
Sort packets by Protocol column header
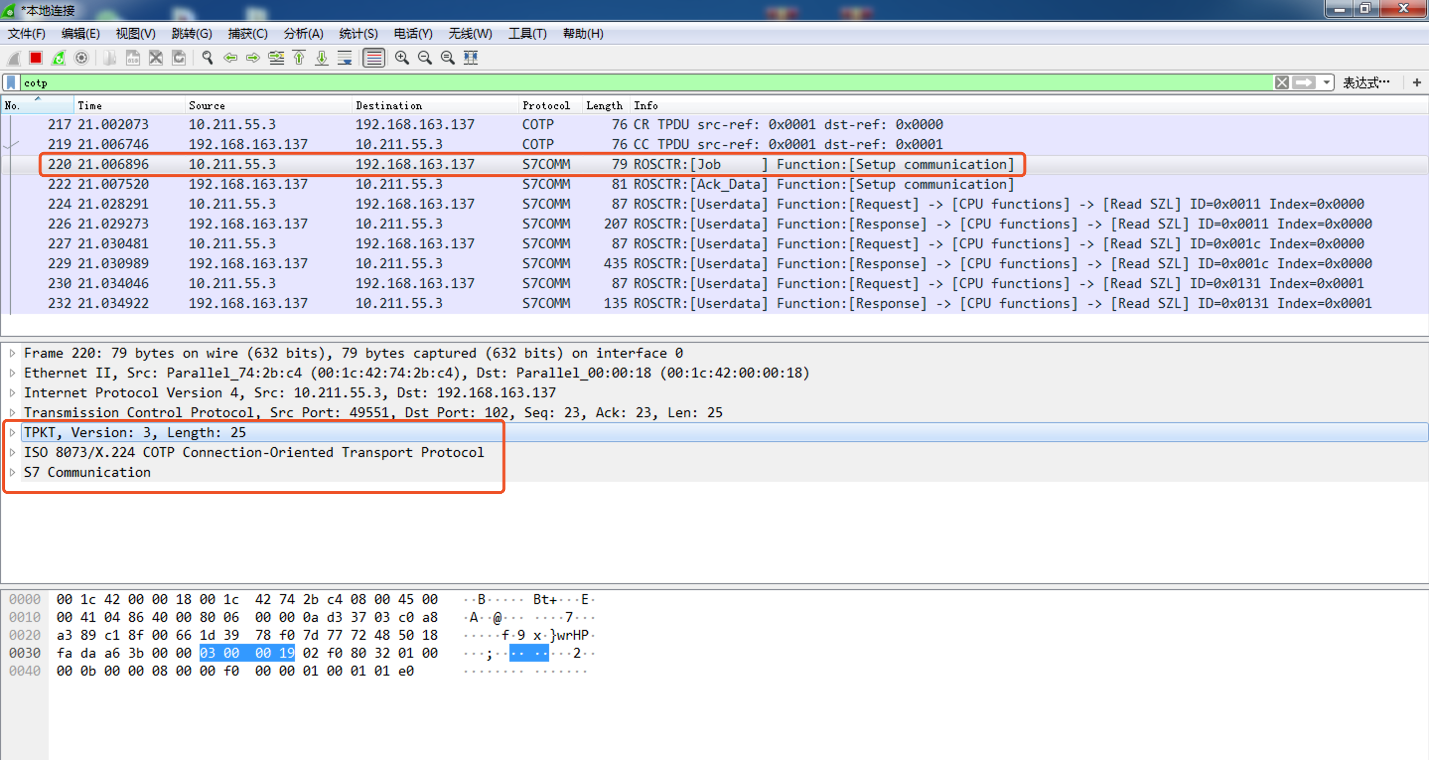click(x=546, y=105)
